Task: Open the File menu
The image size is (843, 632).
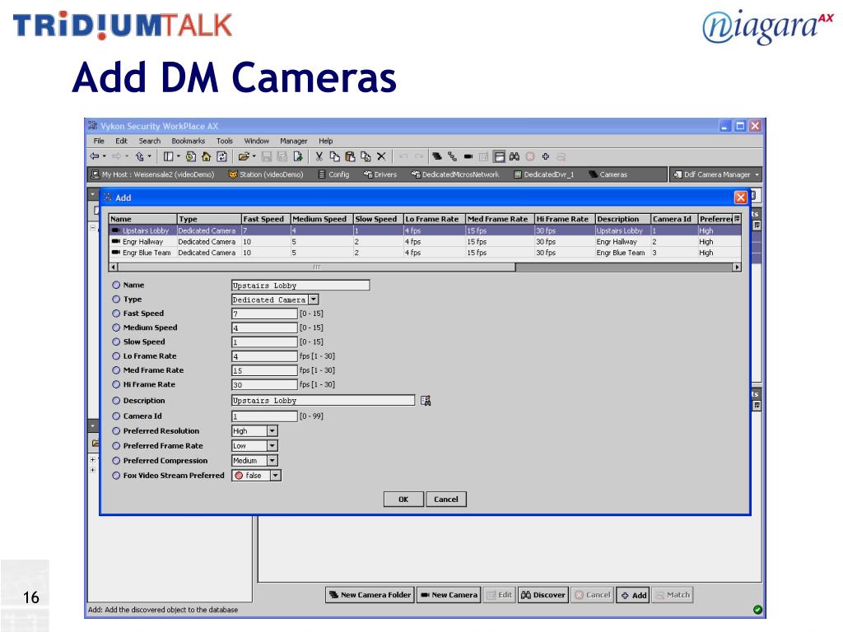Action: (x=99, y=141)
